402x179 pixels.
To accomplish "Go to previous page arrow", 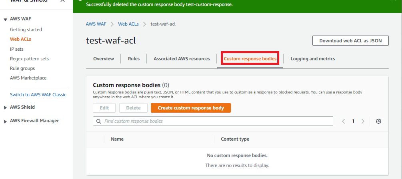I will 344,121.
